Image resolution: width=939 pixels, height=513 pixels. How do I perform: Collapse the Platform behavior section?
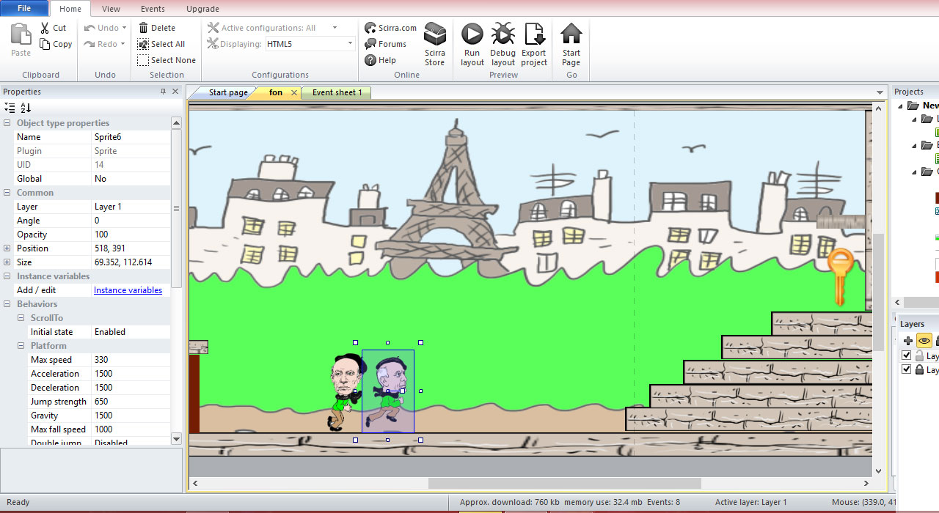(x=21, y=346)
